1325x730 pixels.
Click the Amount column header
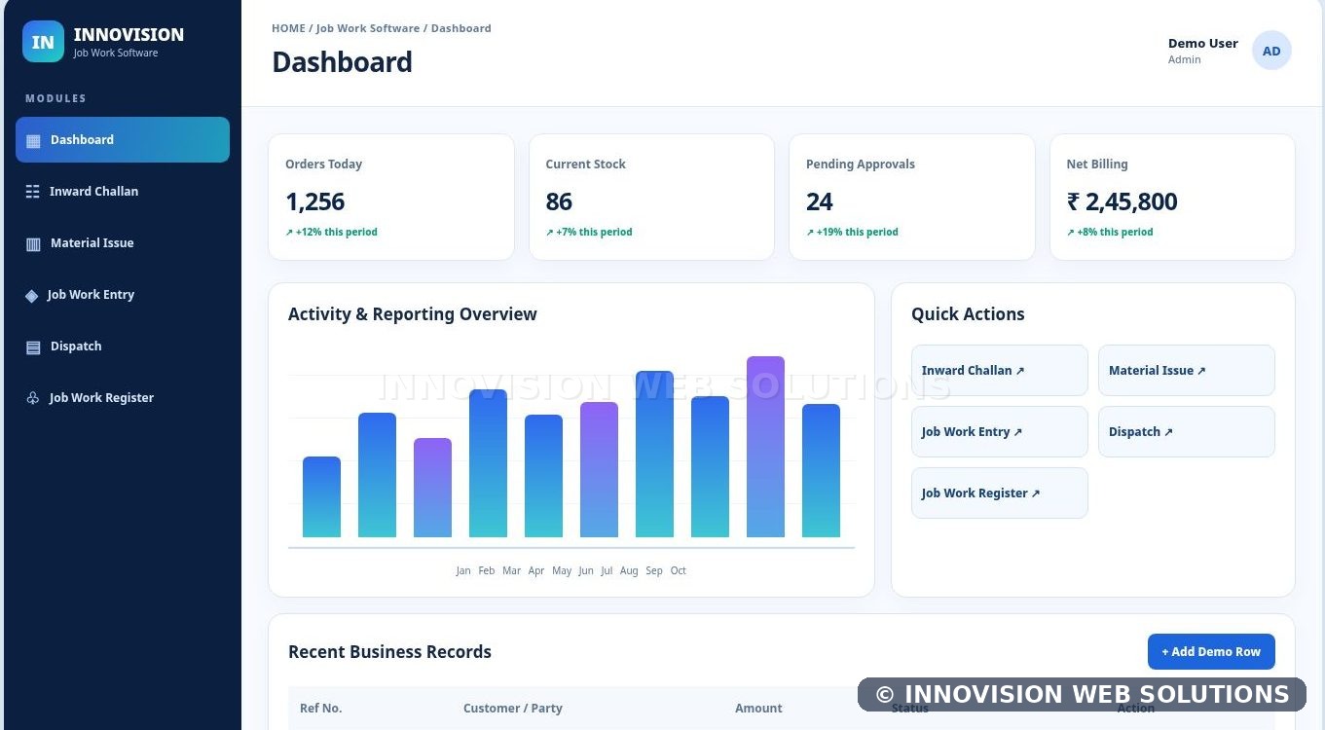(758, 709)
